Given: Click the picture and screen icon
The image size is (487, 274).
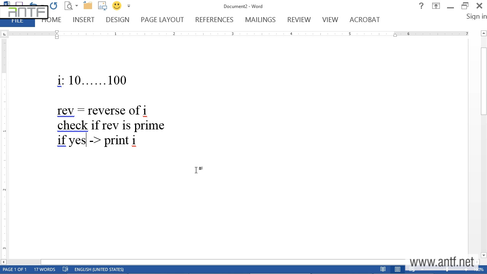Looking at the screenshot, I should click(x=102, y=6).
